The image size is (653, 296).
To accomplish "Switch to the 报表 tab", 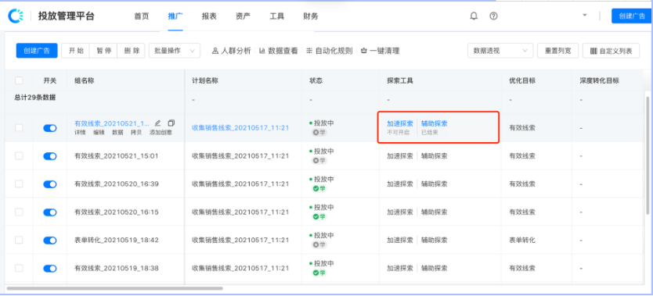I will coord(209,16).
